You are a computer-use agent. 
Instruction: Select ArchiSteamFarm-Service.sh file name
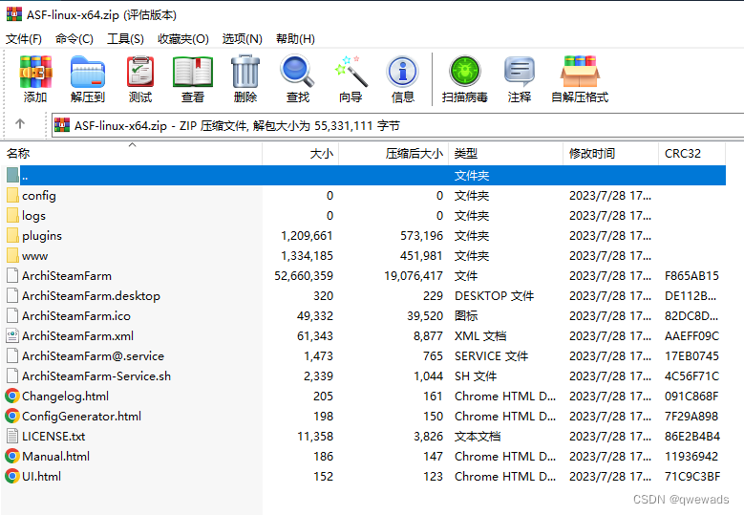click(96, 376)
